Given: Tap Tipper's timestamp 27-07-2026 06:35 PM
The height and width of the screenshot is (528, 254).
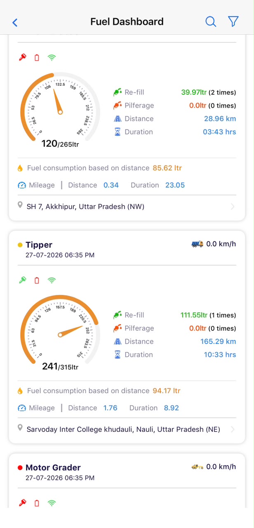Looking at the screenshot, I should (x=60, y=255).
